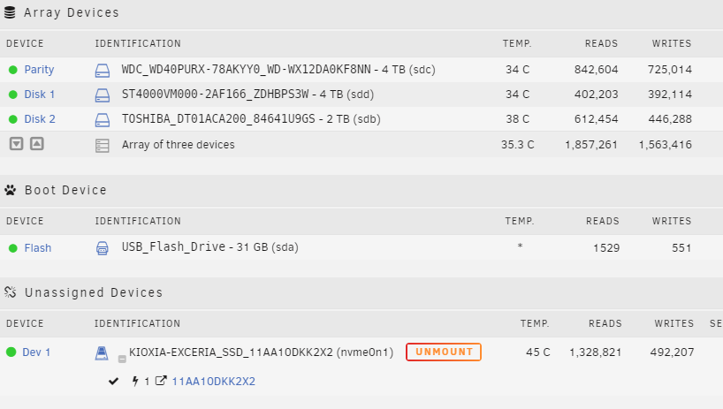Viewport: 723px width, 409px height.
Task: Click the external link icon beside partition 1
Action: coord(160,382)
